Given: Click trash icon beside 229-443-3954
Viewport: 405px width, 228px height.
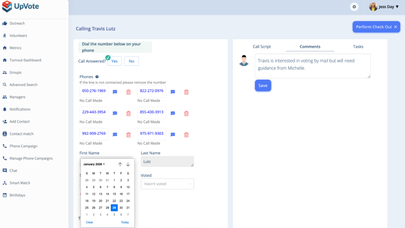Looking at the screenshot, I should [x=128, y=113].
